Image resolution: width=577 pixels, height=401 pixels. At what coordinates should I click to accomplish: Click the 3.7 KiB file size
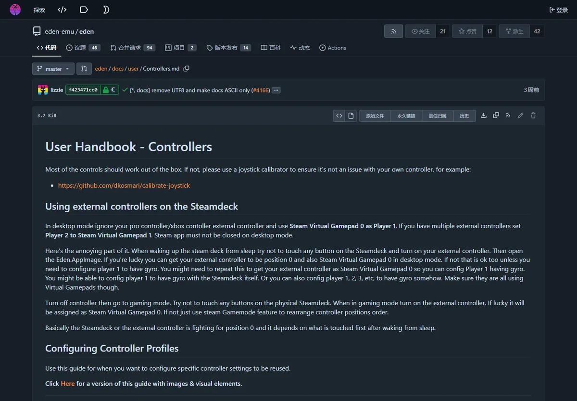pyautogui.click(x=47, y=116)
